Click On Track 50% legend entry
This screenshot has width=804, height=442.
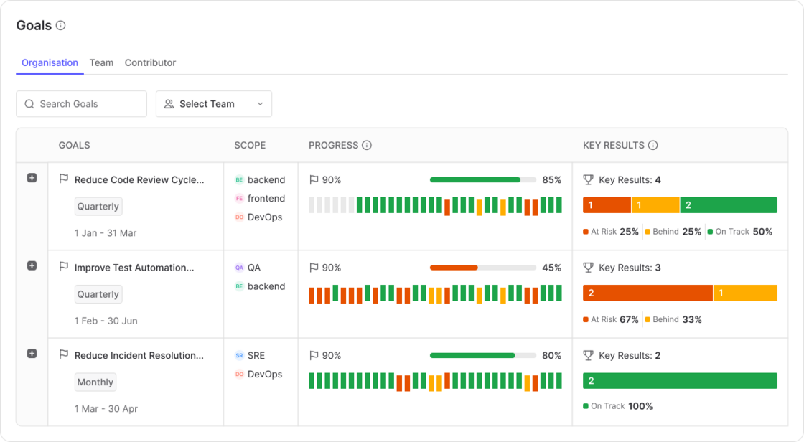tap(740, 232)
